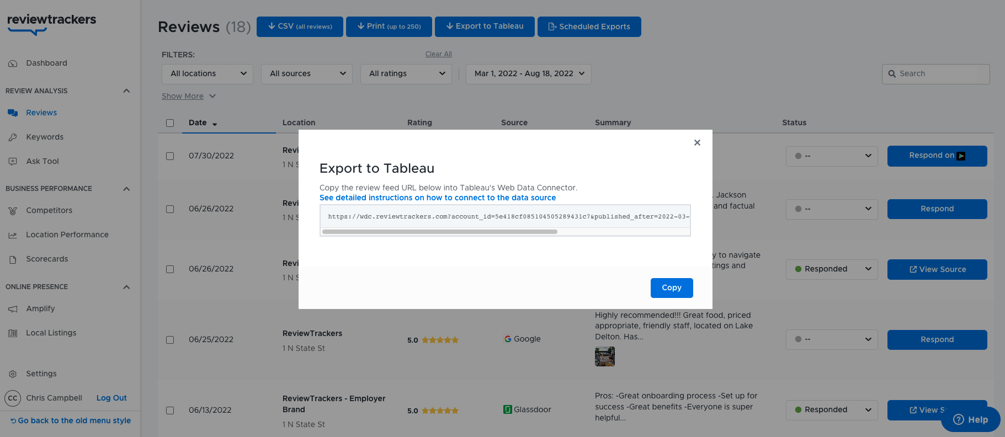Expand Show More filters
This screenshot has width=1005, height=437.
point(188,96)
